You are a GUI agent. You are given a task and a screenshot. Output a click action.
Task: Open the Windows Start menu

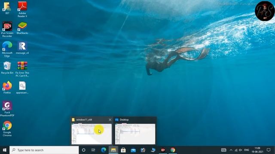[x=5, y=150]
